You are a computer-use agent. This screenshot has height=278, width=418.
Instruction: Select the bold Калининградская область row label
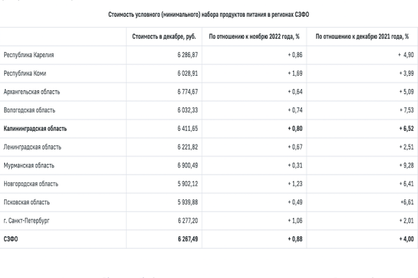(x=36, y=129)
